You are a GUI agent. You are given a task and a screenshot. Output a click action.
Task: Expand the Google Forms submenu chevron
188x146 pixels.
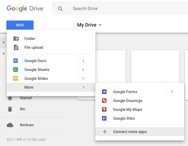point(172,92)
